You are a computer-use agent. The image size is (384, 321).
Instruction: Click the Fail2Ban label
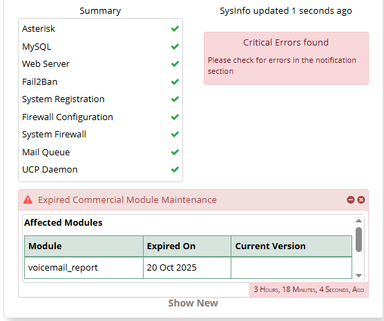(x=39, y=81)
